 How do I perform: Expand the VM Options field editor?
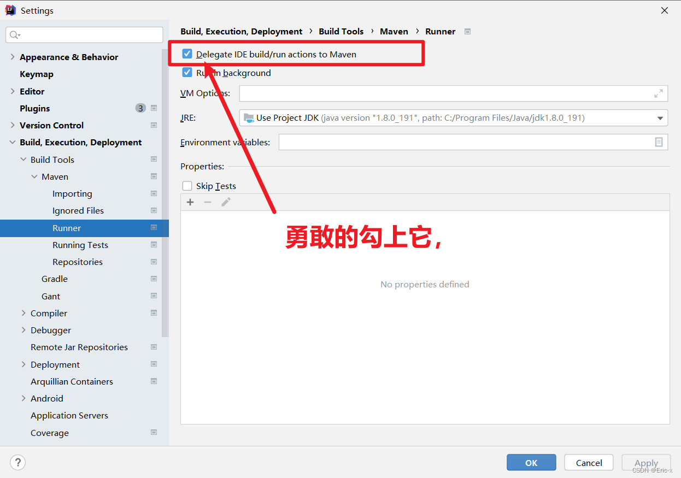pos(659,93)
